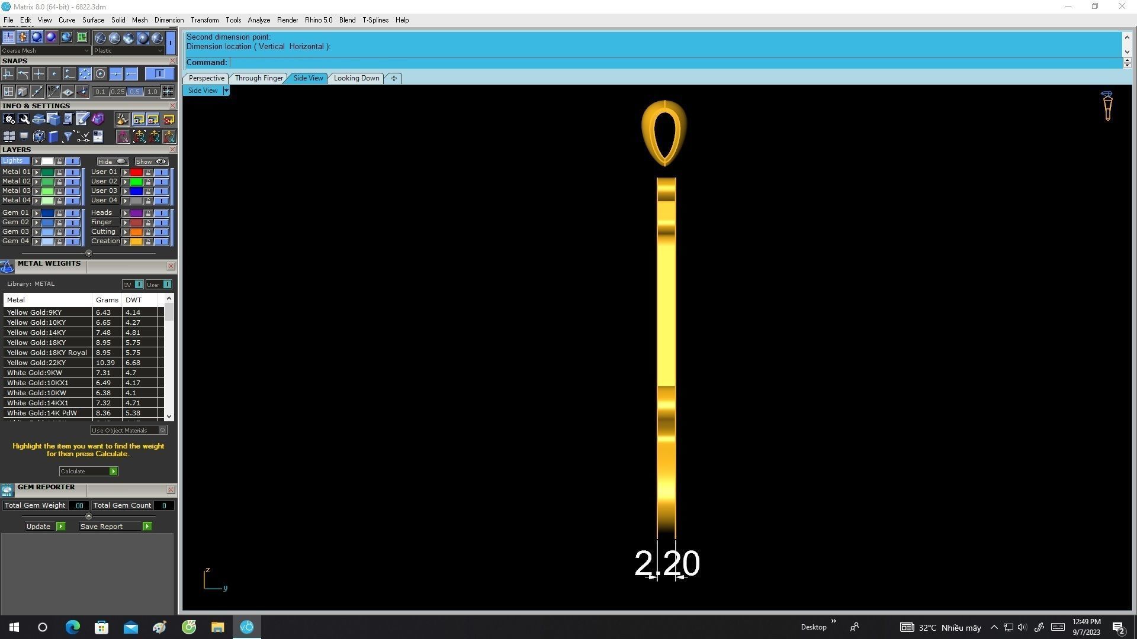This screenshot has height=639, width=1137.
Task: Click the printer icon in Info & Settings
Action: click(39, 120)
